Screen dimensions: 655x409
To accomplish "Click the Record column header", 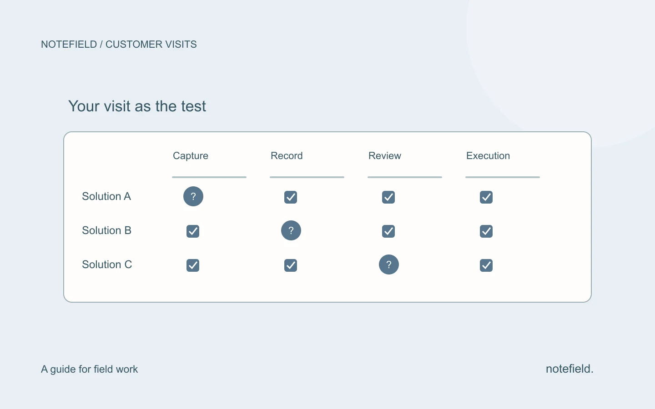I will point(287,156).
